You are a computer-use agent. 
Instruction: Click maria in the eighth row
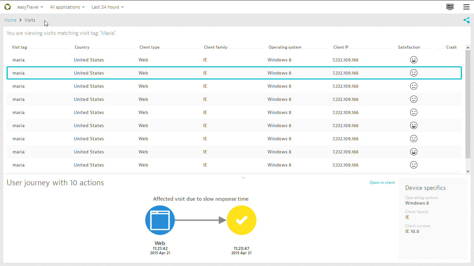tap(18, 152)
